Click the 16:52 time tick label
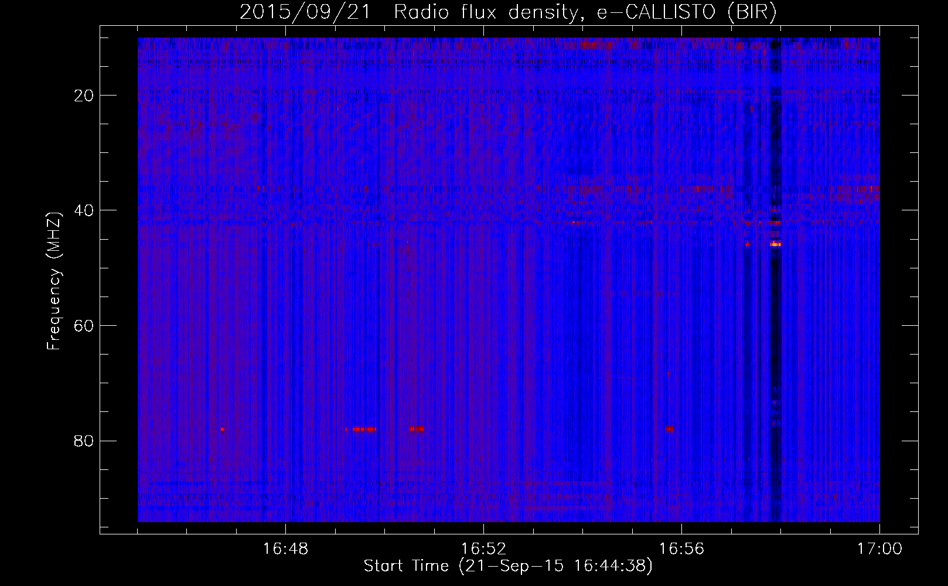The width and height of the screenshot is (948, 586). pos(483,548)
